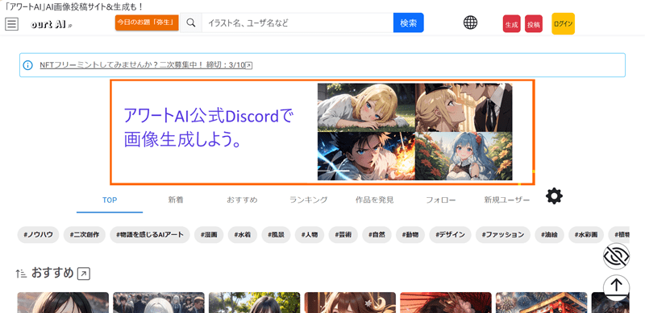Select the #自然 tag chip
Viewport: 645px width, 313px height.
377,235
